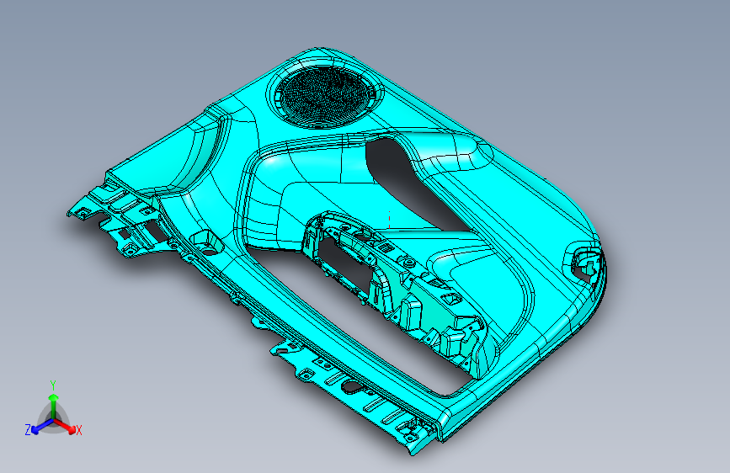Select the circular speaker grille mesh
This screenshot has height=473, width=730.
pyautogui.click(x=323, y=96)
